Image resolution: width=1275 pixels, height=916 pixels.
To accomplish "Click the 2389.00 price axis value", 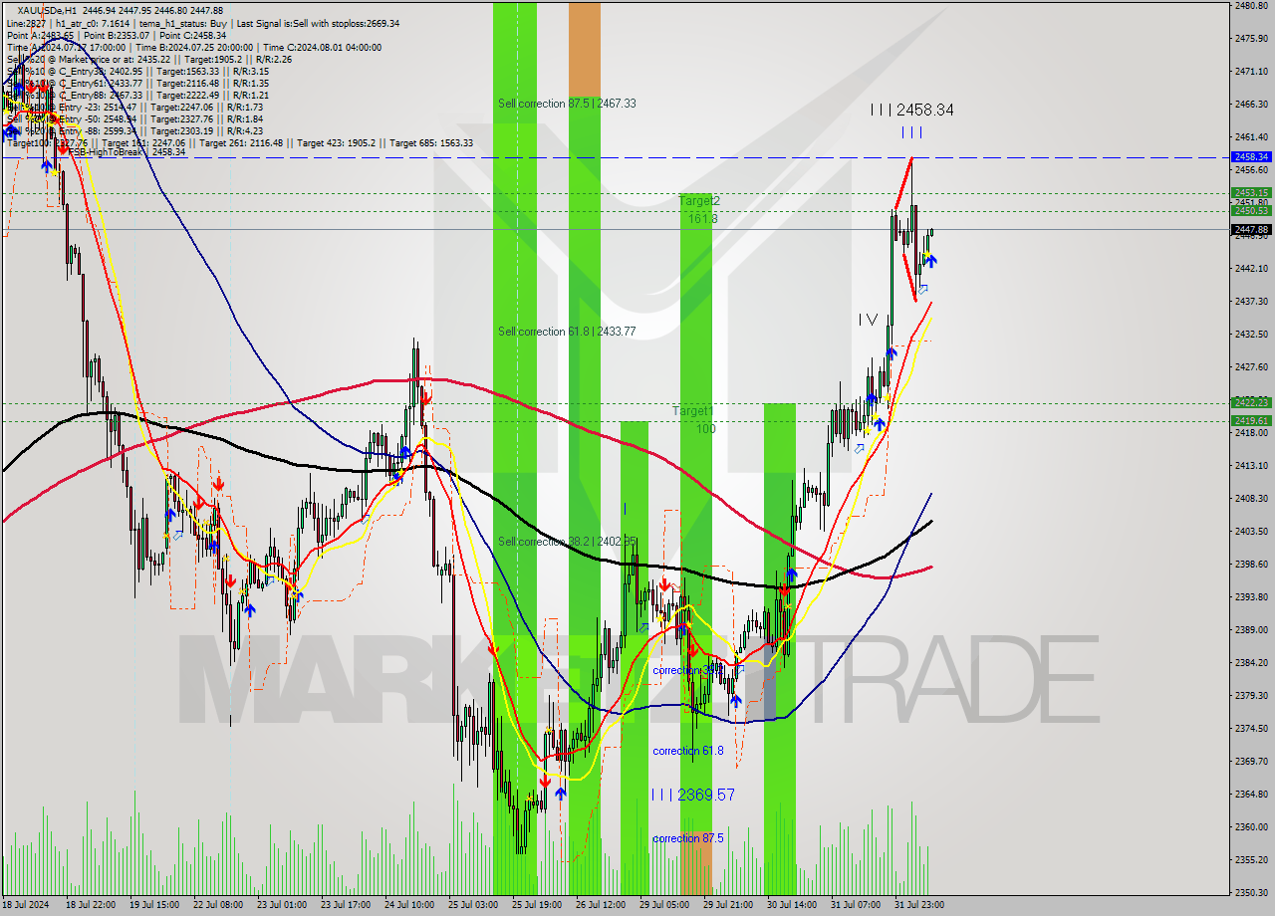I will (1251, 629).
